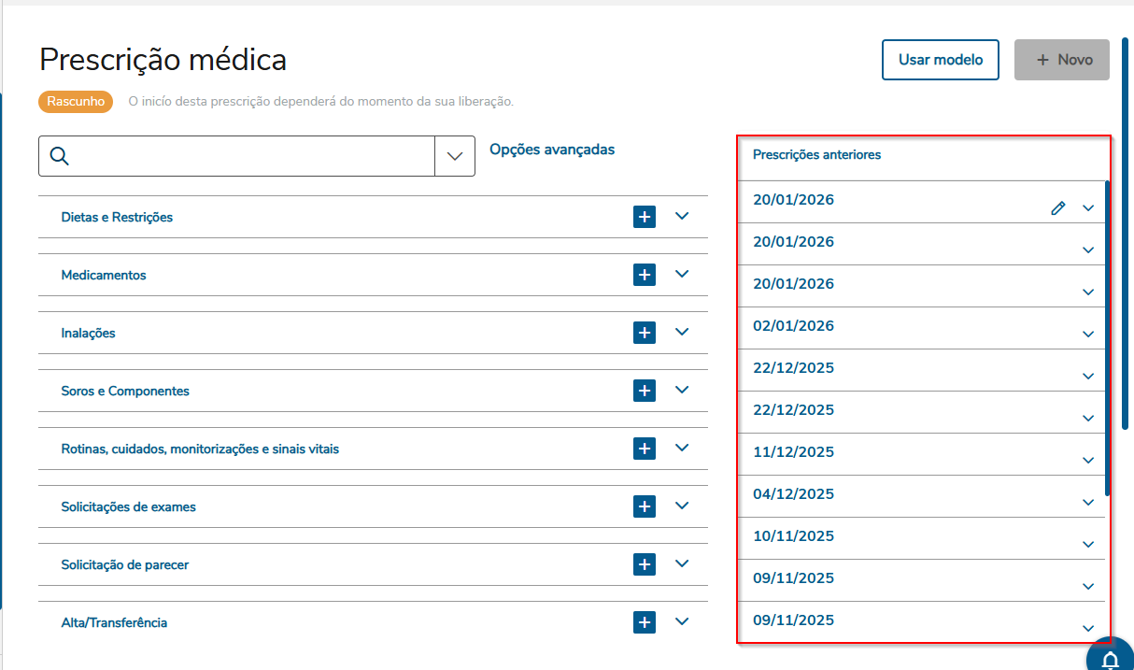Expand the Medicamentos section chevron
The height and width of the screenshot is (670, 1134).
pyautogui.click(x=682, y=274)
